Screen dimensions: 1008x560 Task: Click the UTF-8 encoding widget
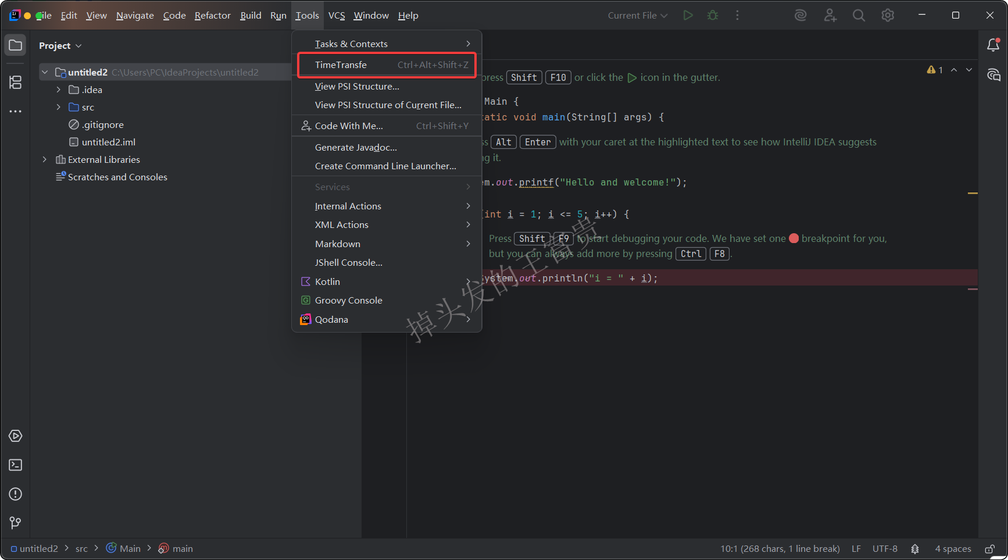click(885, 549)
